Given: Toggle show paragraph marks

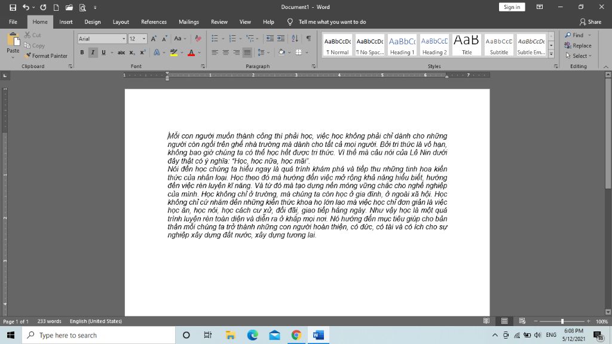Looking at the screenshot, I should coord(308,39).
